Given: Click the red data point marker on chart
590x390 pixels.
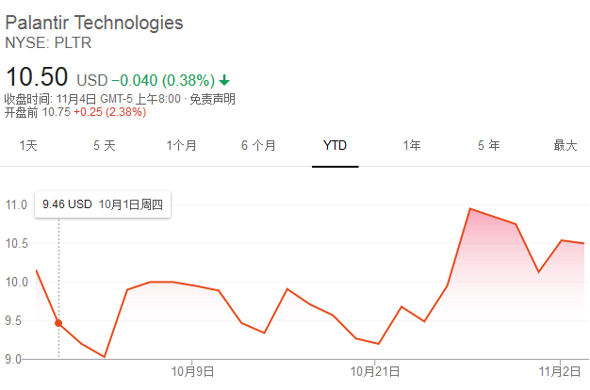Looking at the screenshot, I should tap(58, 323).
